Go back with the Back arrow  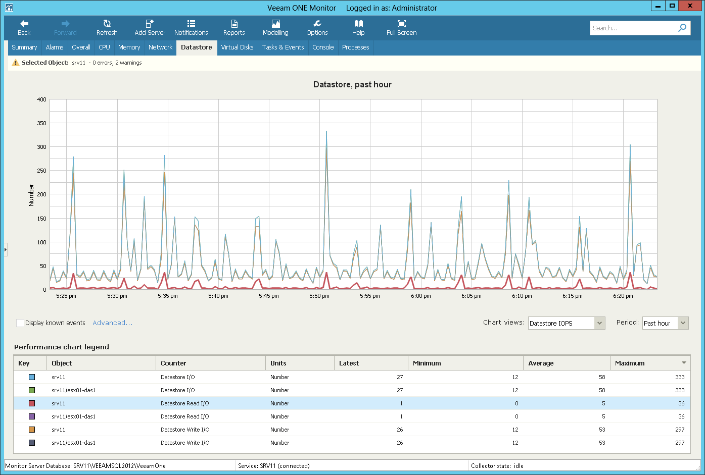(x=24, y=28)
